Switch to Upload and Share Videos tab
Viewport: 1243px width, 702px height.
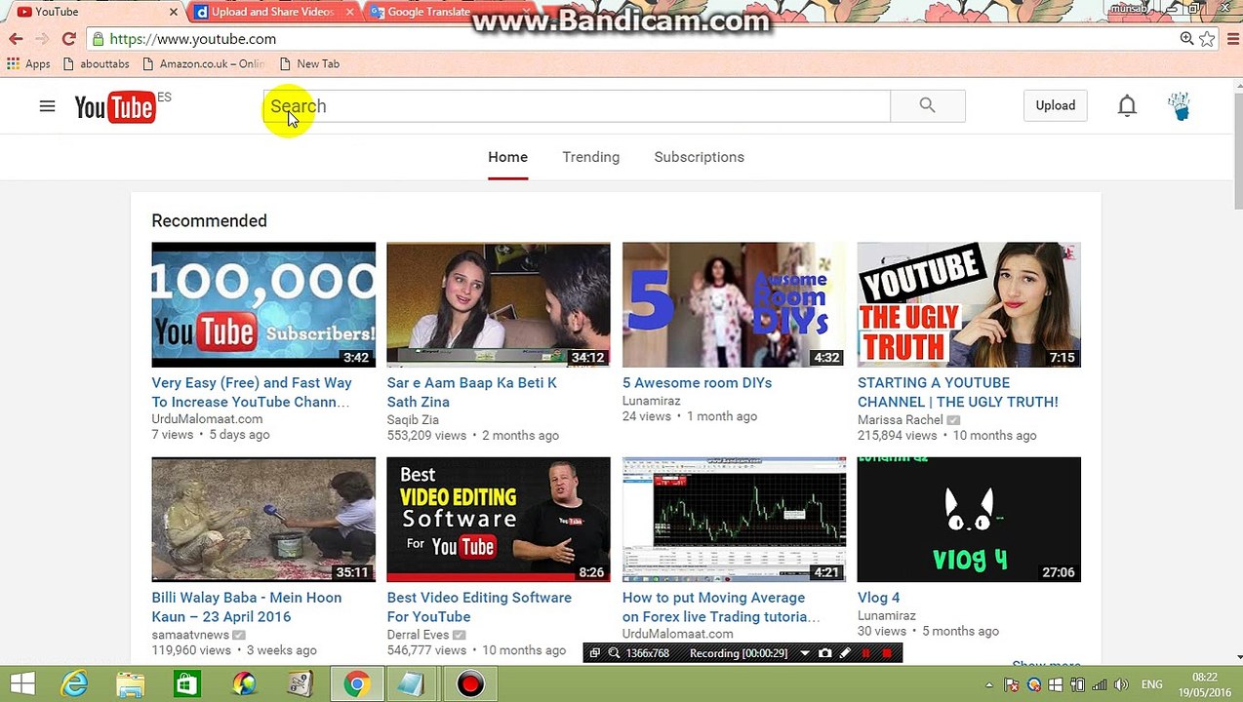pyautogui.click(x=271, y=12)
